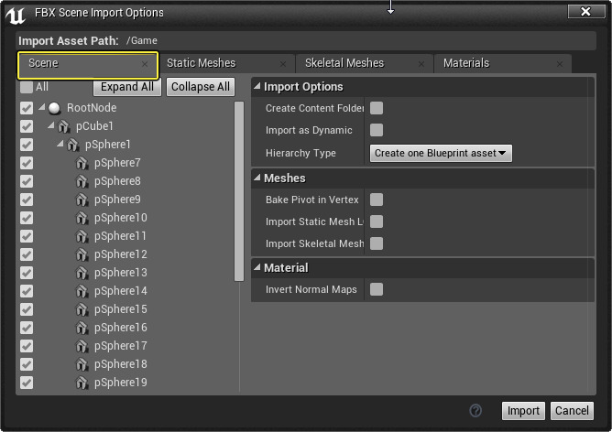Click the pSphere1 mesh icon
The width and height of the screenshot is (612, 432).
pos(73,145)
